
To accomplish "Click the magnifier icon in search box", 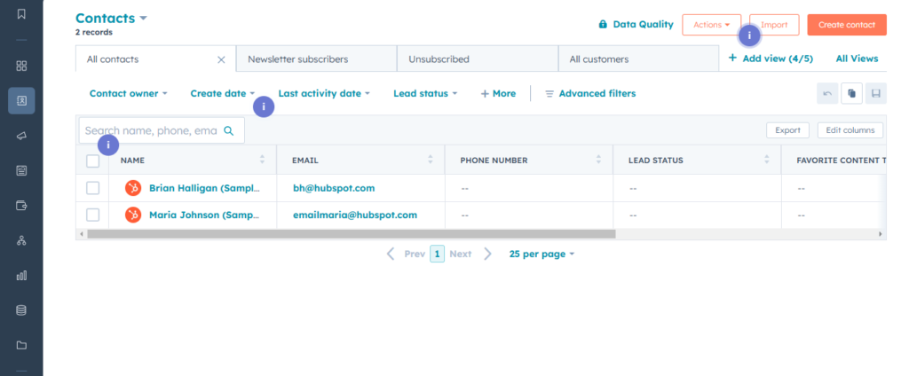I will (228, 130).
